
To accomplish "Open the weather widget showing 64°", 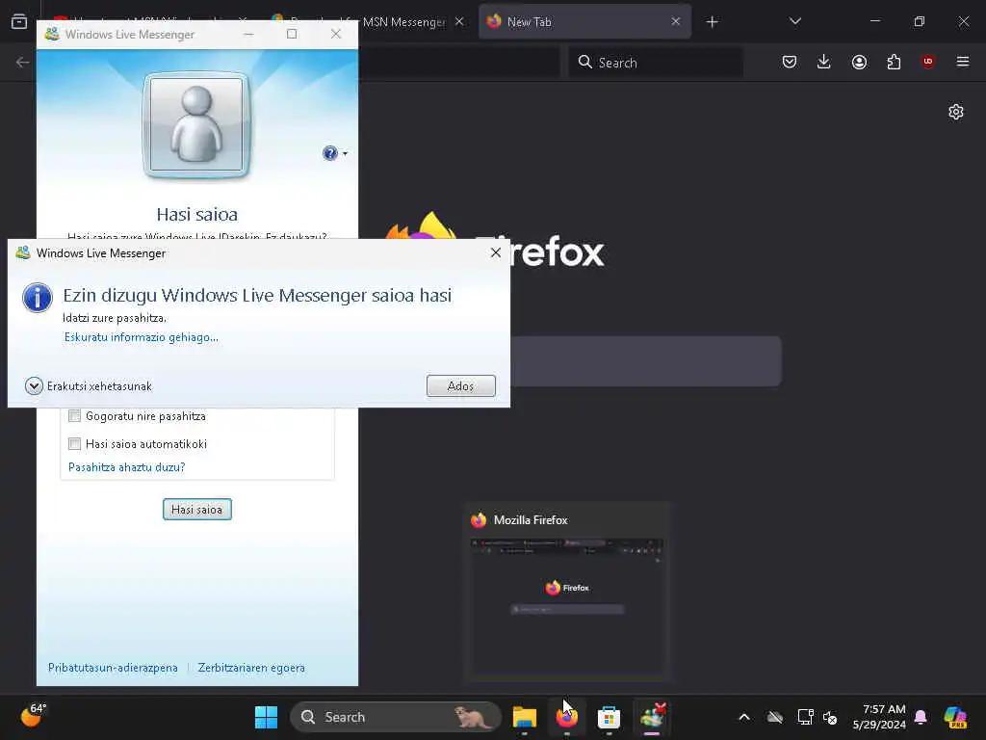I will coord(34,716).
